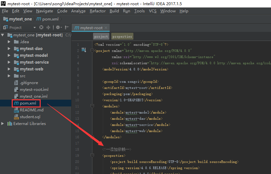Screen dimensions: 271x174
Task: Collapse the mytest_one root node
Action: click(x=3, y=35)
